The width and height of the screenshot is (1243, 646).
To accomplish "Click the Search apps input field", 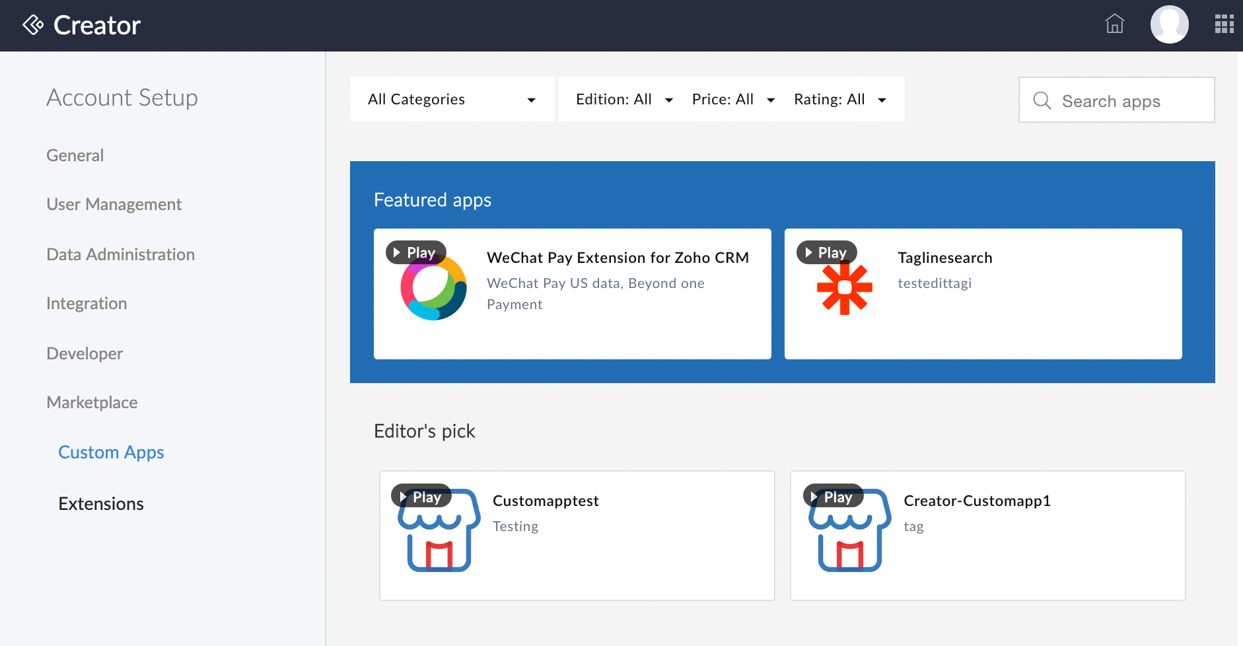I will pyautogui.click(x=1117, y=100).
